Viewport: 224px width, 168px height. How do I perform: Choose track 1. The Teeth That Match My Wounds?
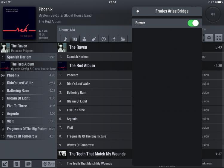pos(95,164)
